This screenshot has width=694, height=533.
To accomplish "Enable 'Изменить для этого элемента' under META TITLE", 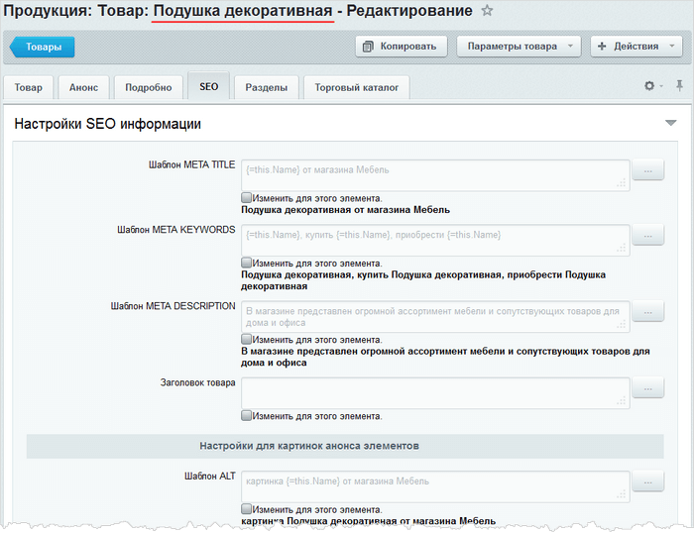I will click(x=247, y=198).
